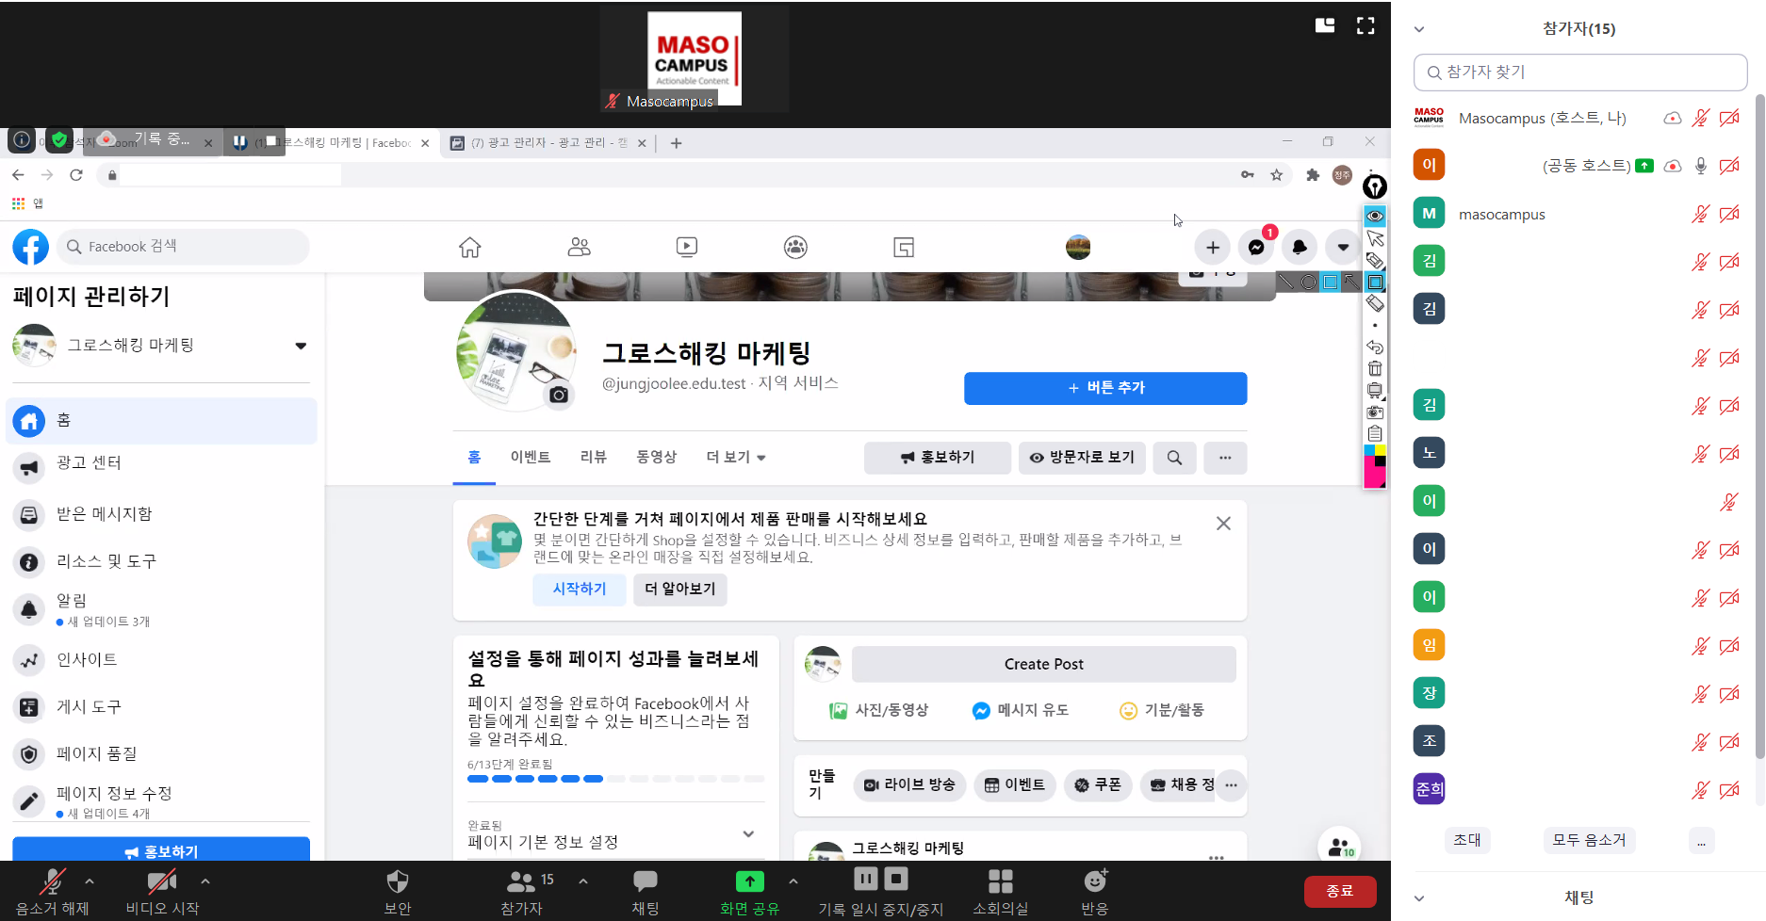Click the camera icon on profile picture

[x=559, y=395]
